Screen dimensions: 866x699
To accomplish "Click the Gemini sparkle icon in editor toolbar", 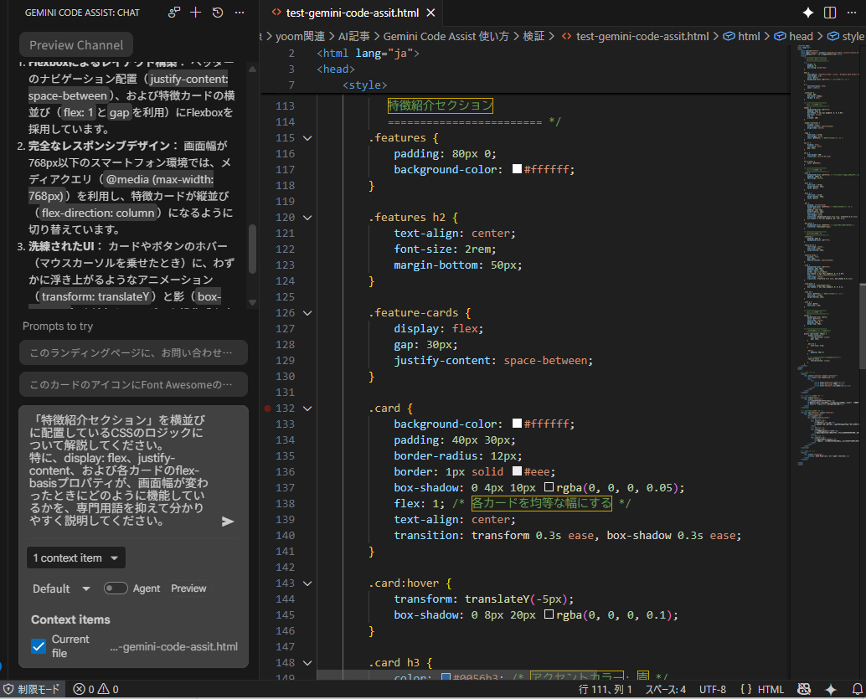I will coord(807,13).
